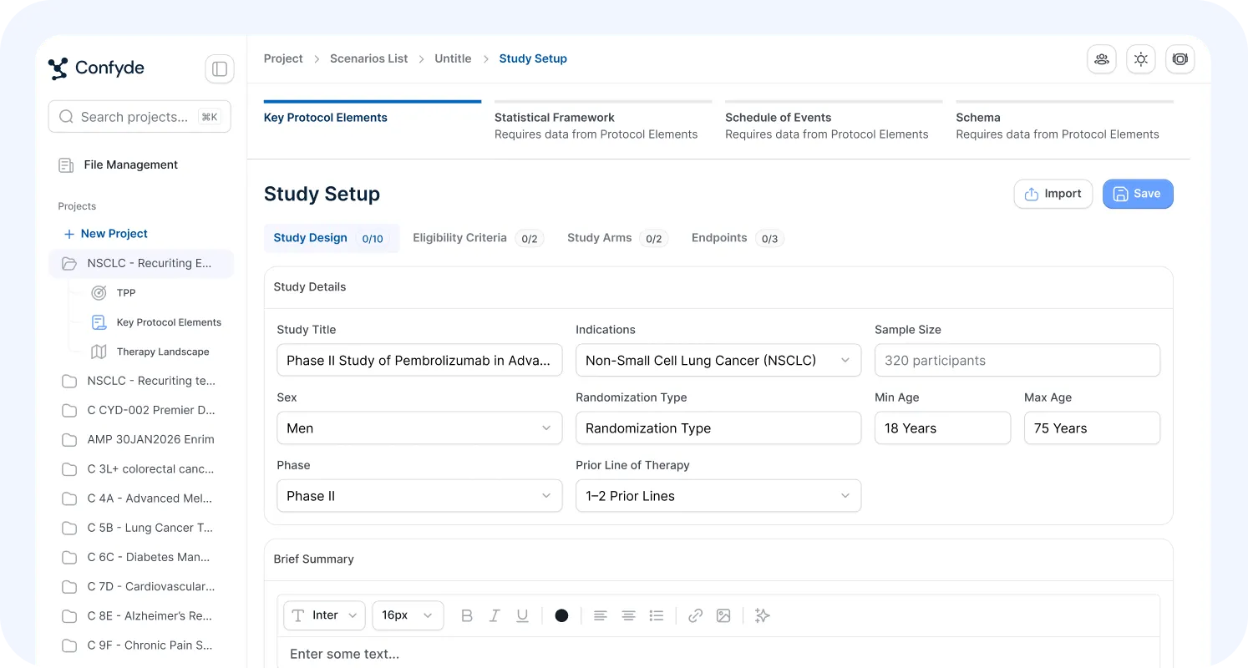
Task: Click the Confyde logo
Action: (x=96, y=68)
